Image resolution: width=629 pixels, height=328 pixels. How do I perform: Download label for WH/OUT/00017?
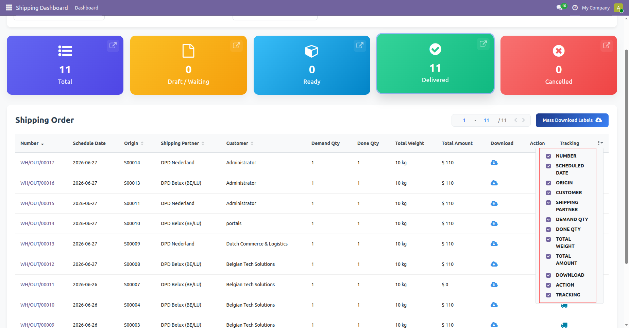[494, 163]
